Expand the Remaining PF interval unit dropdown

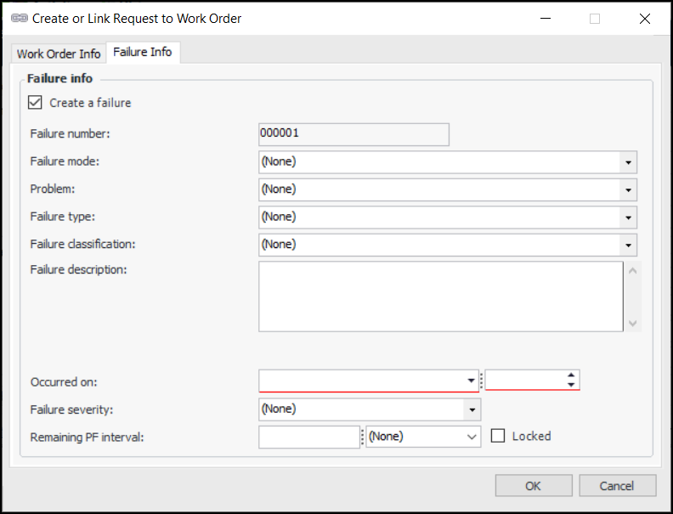point(472,437)
